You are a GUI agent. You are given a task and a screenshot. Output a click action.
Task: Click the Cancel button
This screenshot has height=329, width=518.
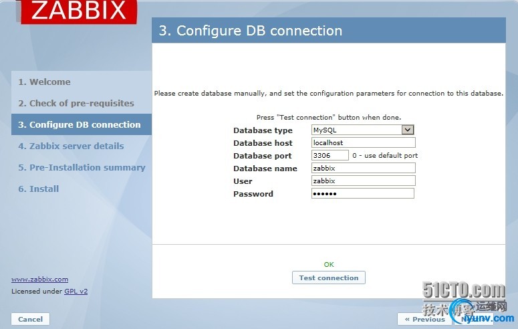(x=30, y=319)
